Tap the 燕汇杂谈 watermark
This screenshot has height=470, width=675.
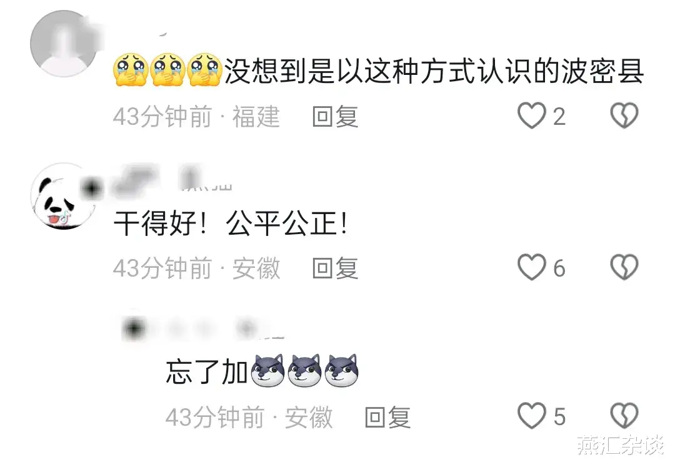(621, 444)
